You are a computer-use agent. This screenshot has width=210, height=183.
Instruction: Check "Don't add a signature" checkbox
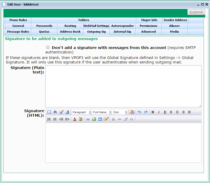point(48,47)
